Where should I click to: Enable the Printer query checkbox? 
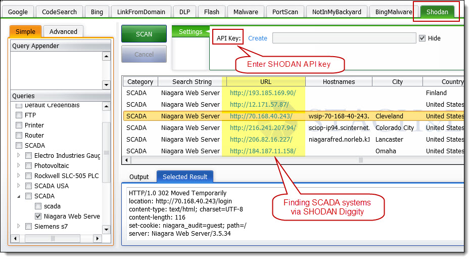[x=19, y=125]
